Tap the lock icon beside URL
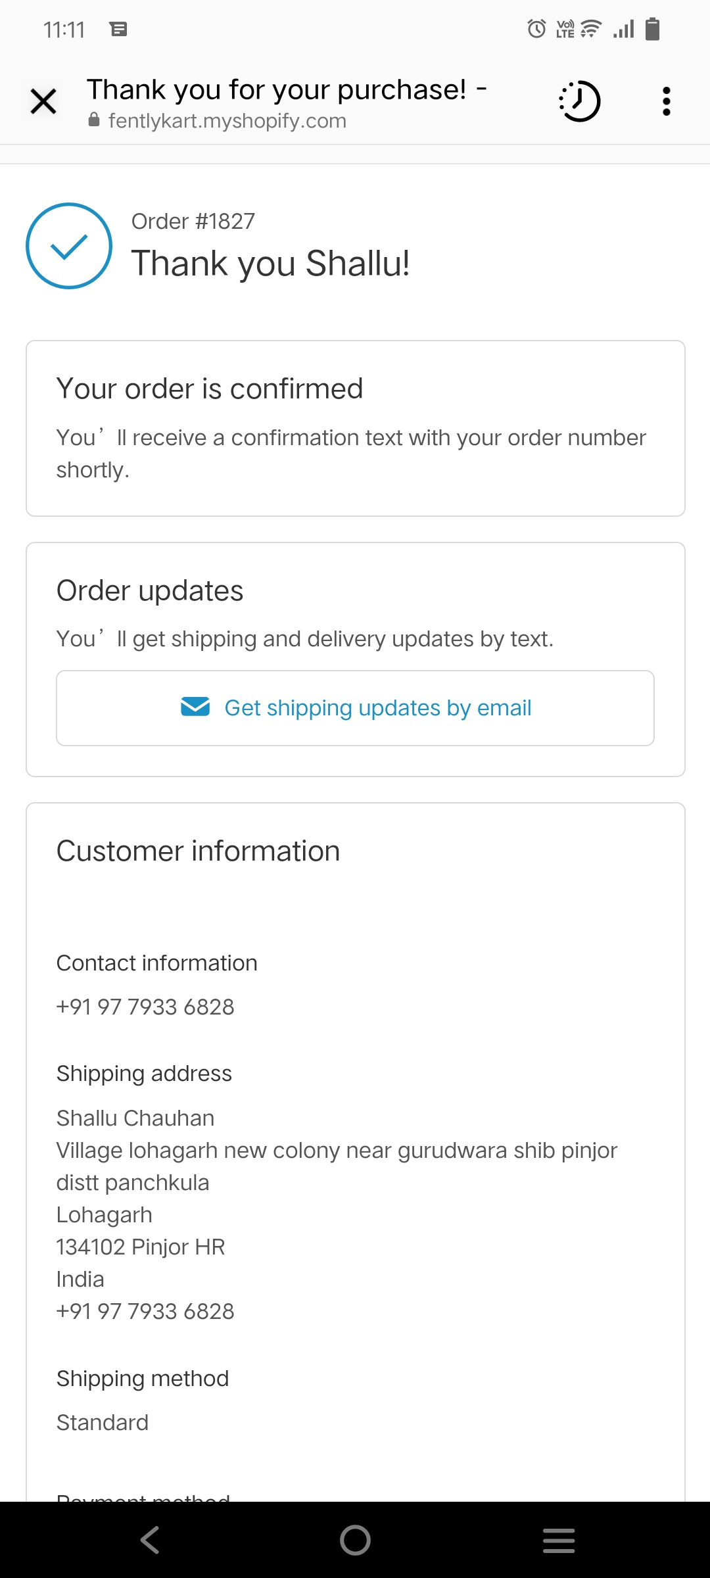The image size is (710, 1578). [x=94, y=120]
